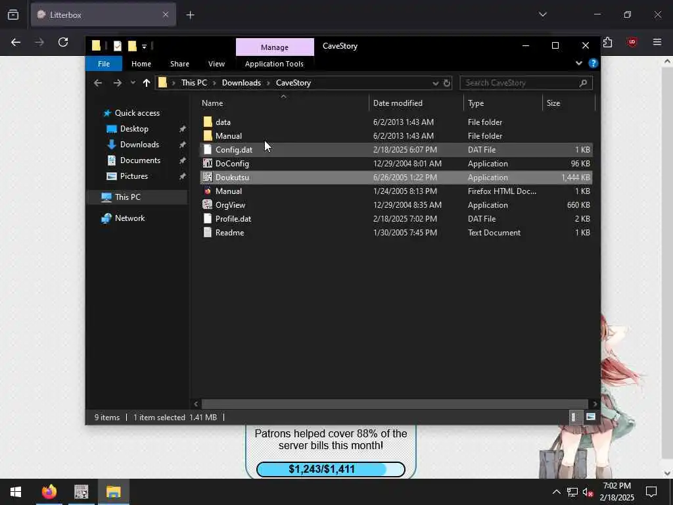Image resolution: width=673 pixels, height=505 pixels.
Task: Open the Firefox hamburger menu
Action: [657, 42]
